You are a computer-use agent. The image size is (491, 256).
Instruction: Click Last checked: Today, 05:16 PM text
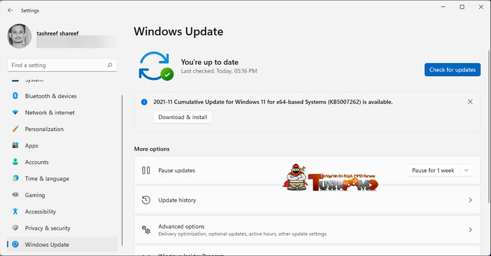point(219,71)
